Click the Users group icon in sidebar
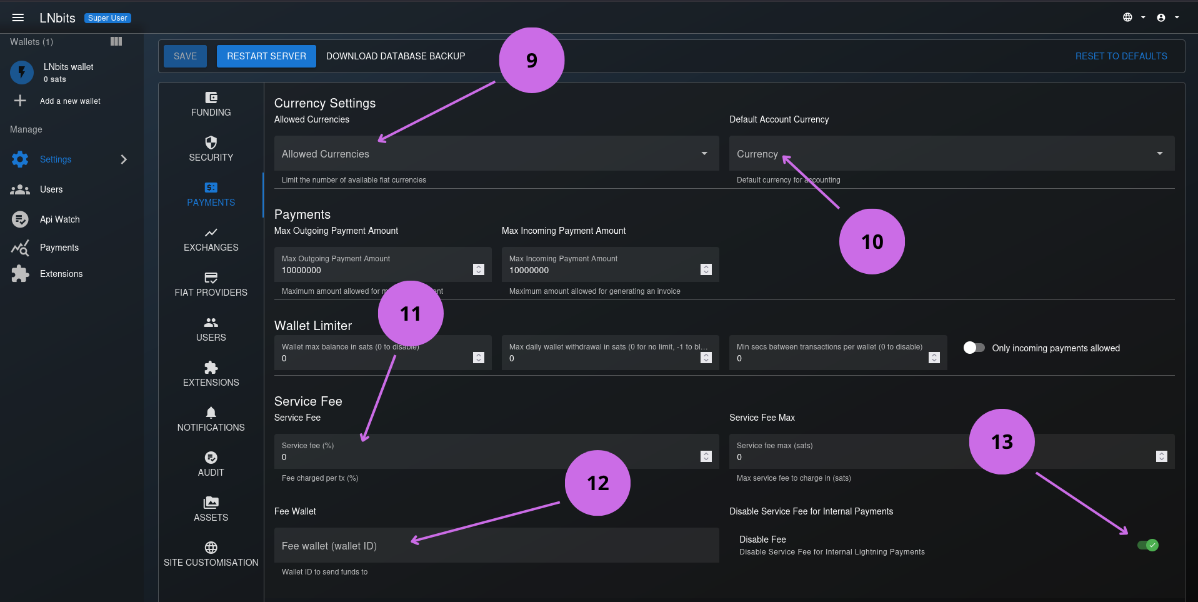The width and height of the screenshot is (1198, 602). (20, 189)
